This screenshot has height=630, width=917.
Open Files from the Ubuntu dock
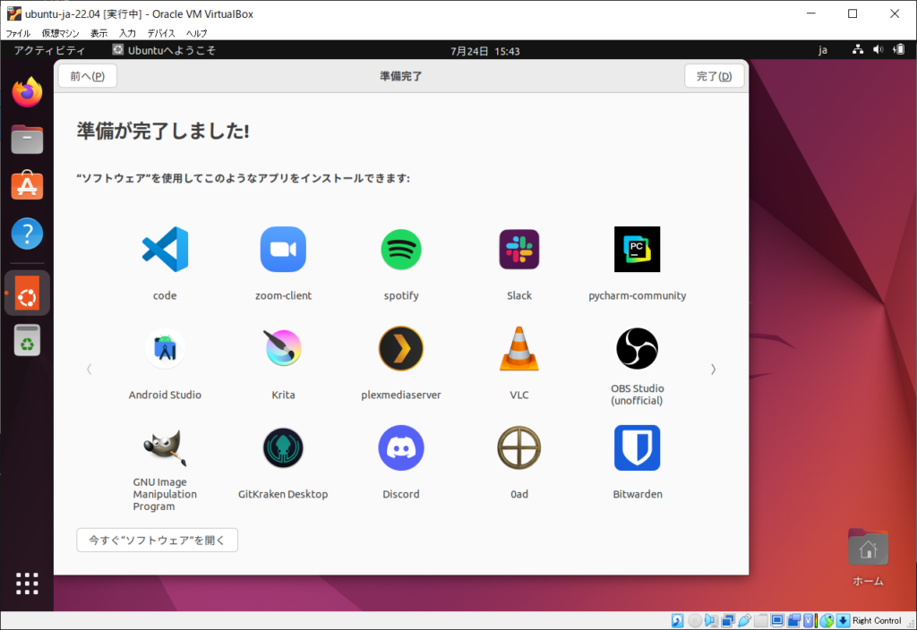28,139
